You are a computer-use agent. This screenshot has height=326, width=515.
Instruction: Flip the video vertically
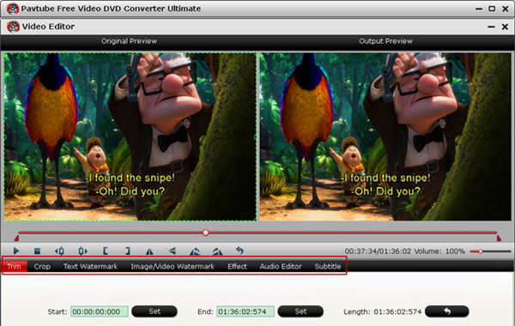pyautogui.click(x=173, y=251)
